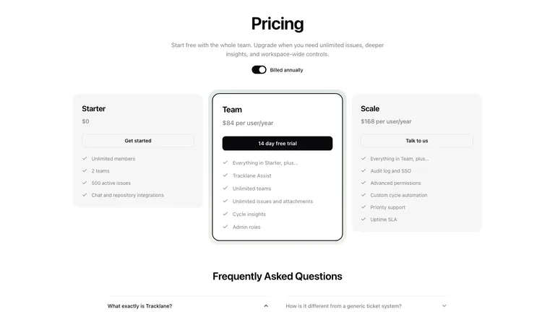Click checkmark next to Tracklane Assist

(x=225, y=175)
